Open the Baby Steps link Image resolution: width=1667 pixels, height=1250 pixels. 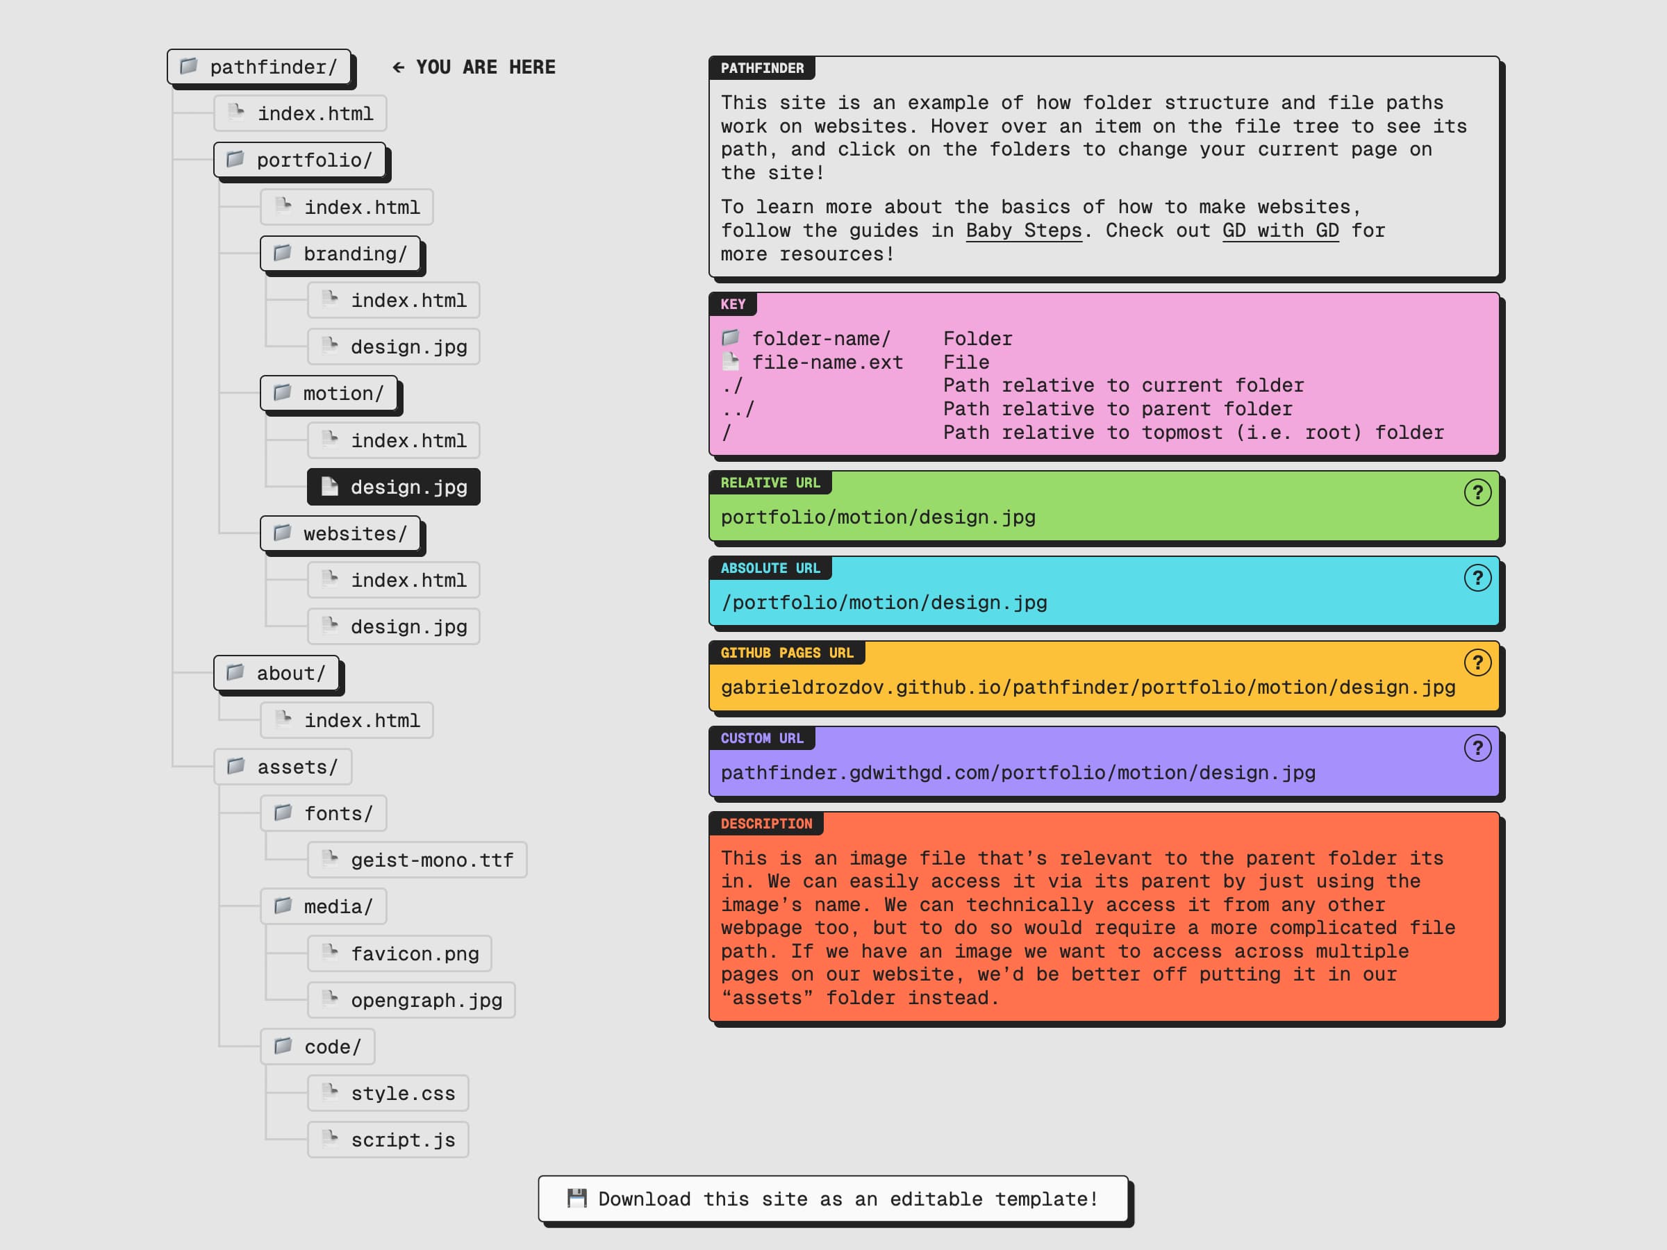click(1023, 231)
